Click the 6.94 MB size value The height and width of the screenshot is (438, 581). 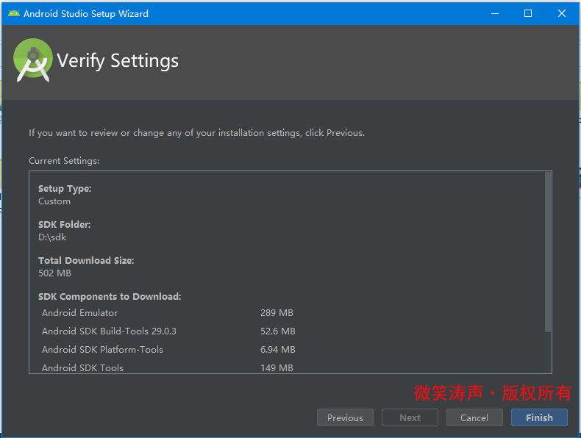point(277,350)
